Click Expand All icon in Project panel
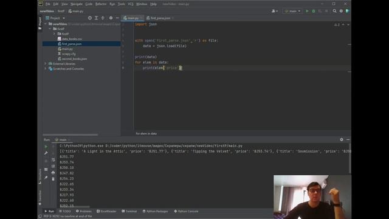 [96, 18]
